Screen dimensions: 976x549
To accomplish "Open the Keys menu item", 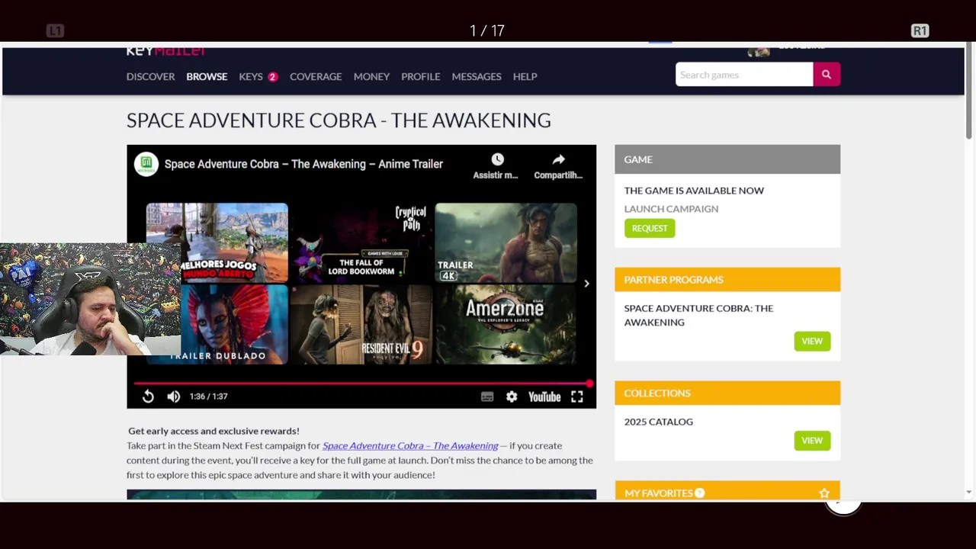I will tap(251, 76).
